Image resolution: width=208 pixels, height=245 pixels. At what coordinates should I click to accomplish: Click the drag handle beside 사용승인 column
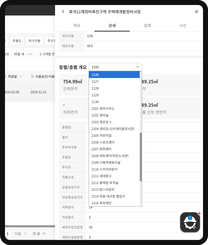tap(32, 76)
